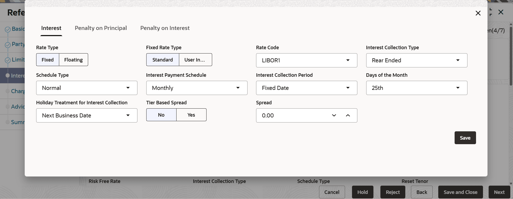Click the Save button in dialog
Screen dimensions: 513x199
(x=465, y=138)
